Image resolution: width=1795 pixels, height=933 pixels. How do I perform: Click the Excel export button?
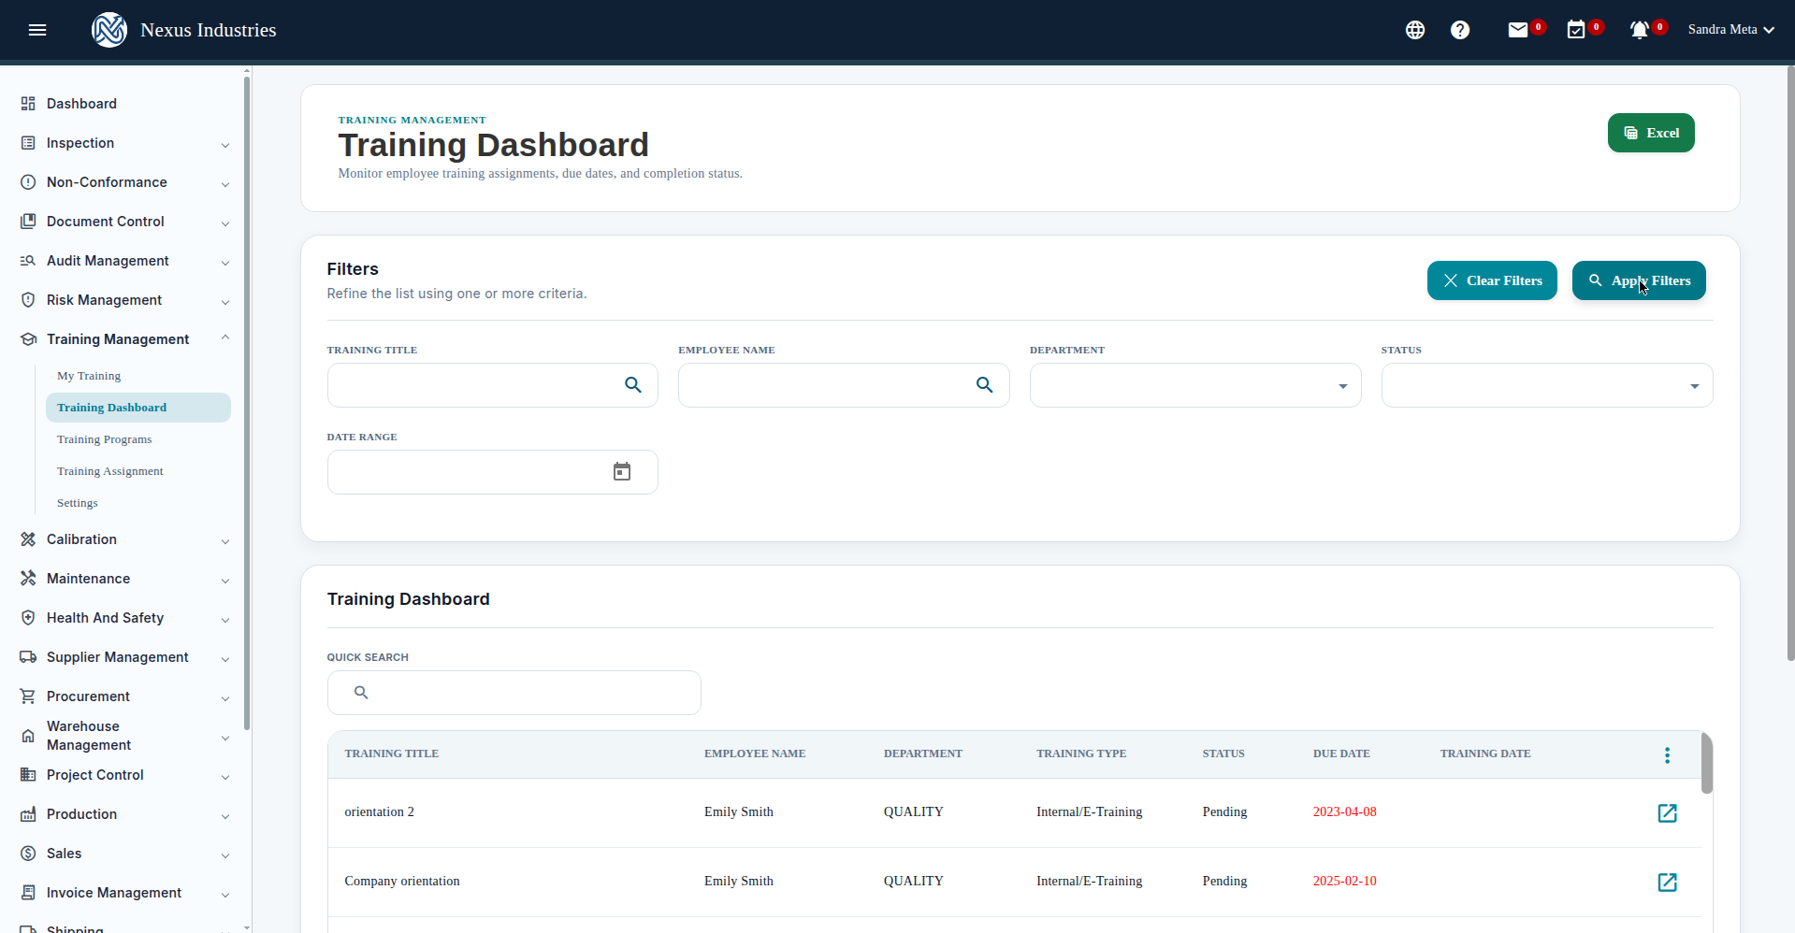1651,133
